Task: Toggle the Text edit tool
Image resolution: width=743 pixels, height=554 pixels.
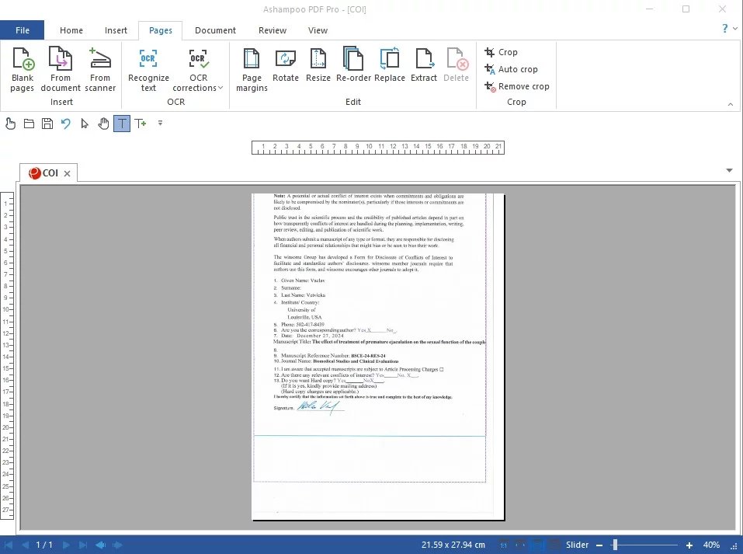Action: (122, 124)
